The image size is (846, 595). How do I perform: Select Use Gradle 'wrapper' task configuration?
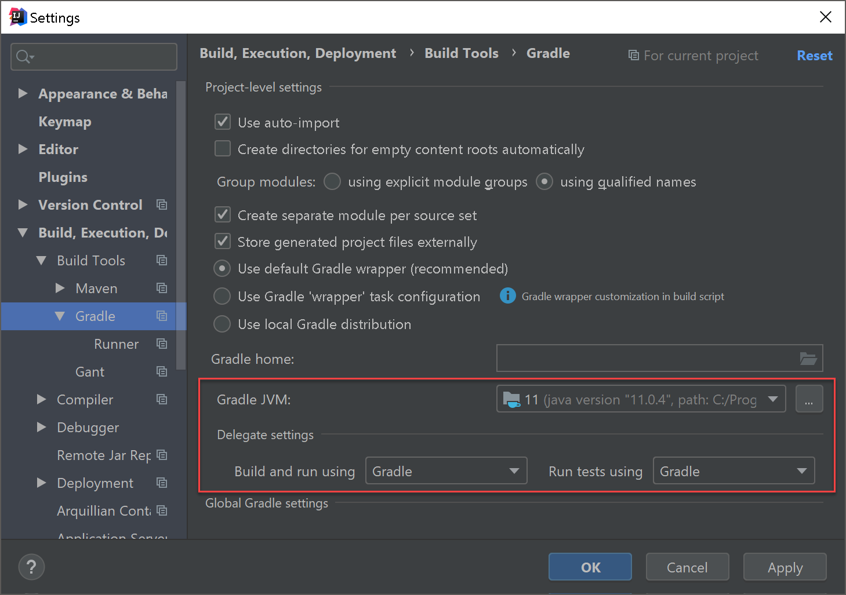[222, 296]
